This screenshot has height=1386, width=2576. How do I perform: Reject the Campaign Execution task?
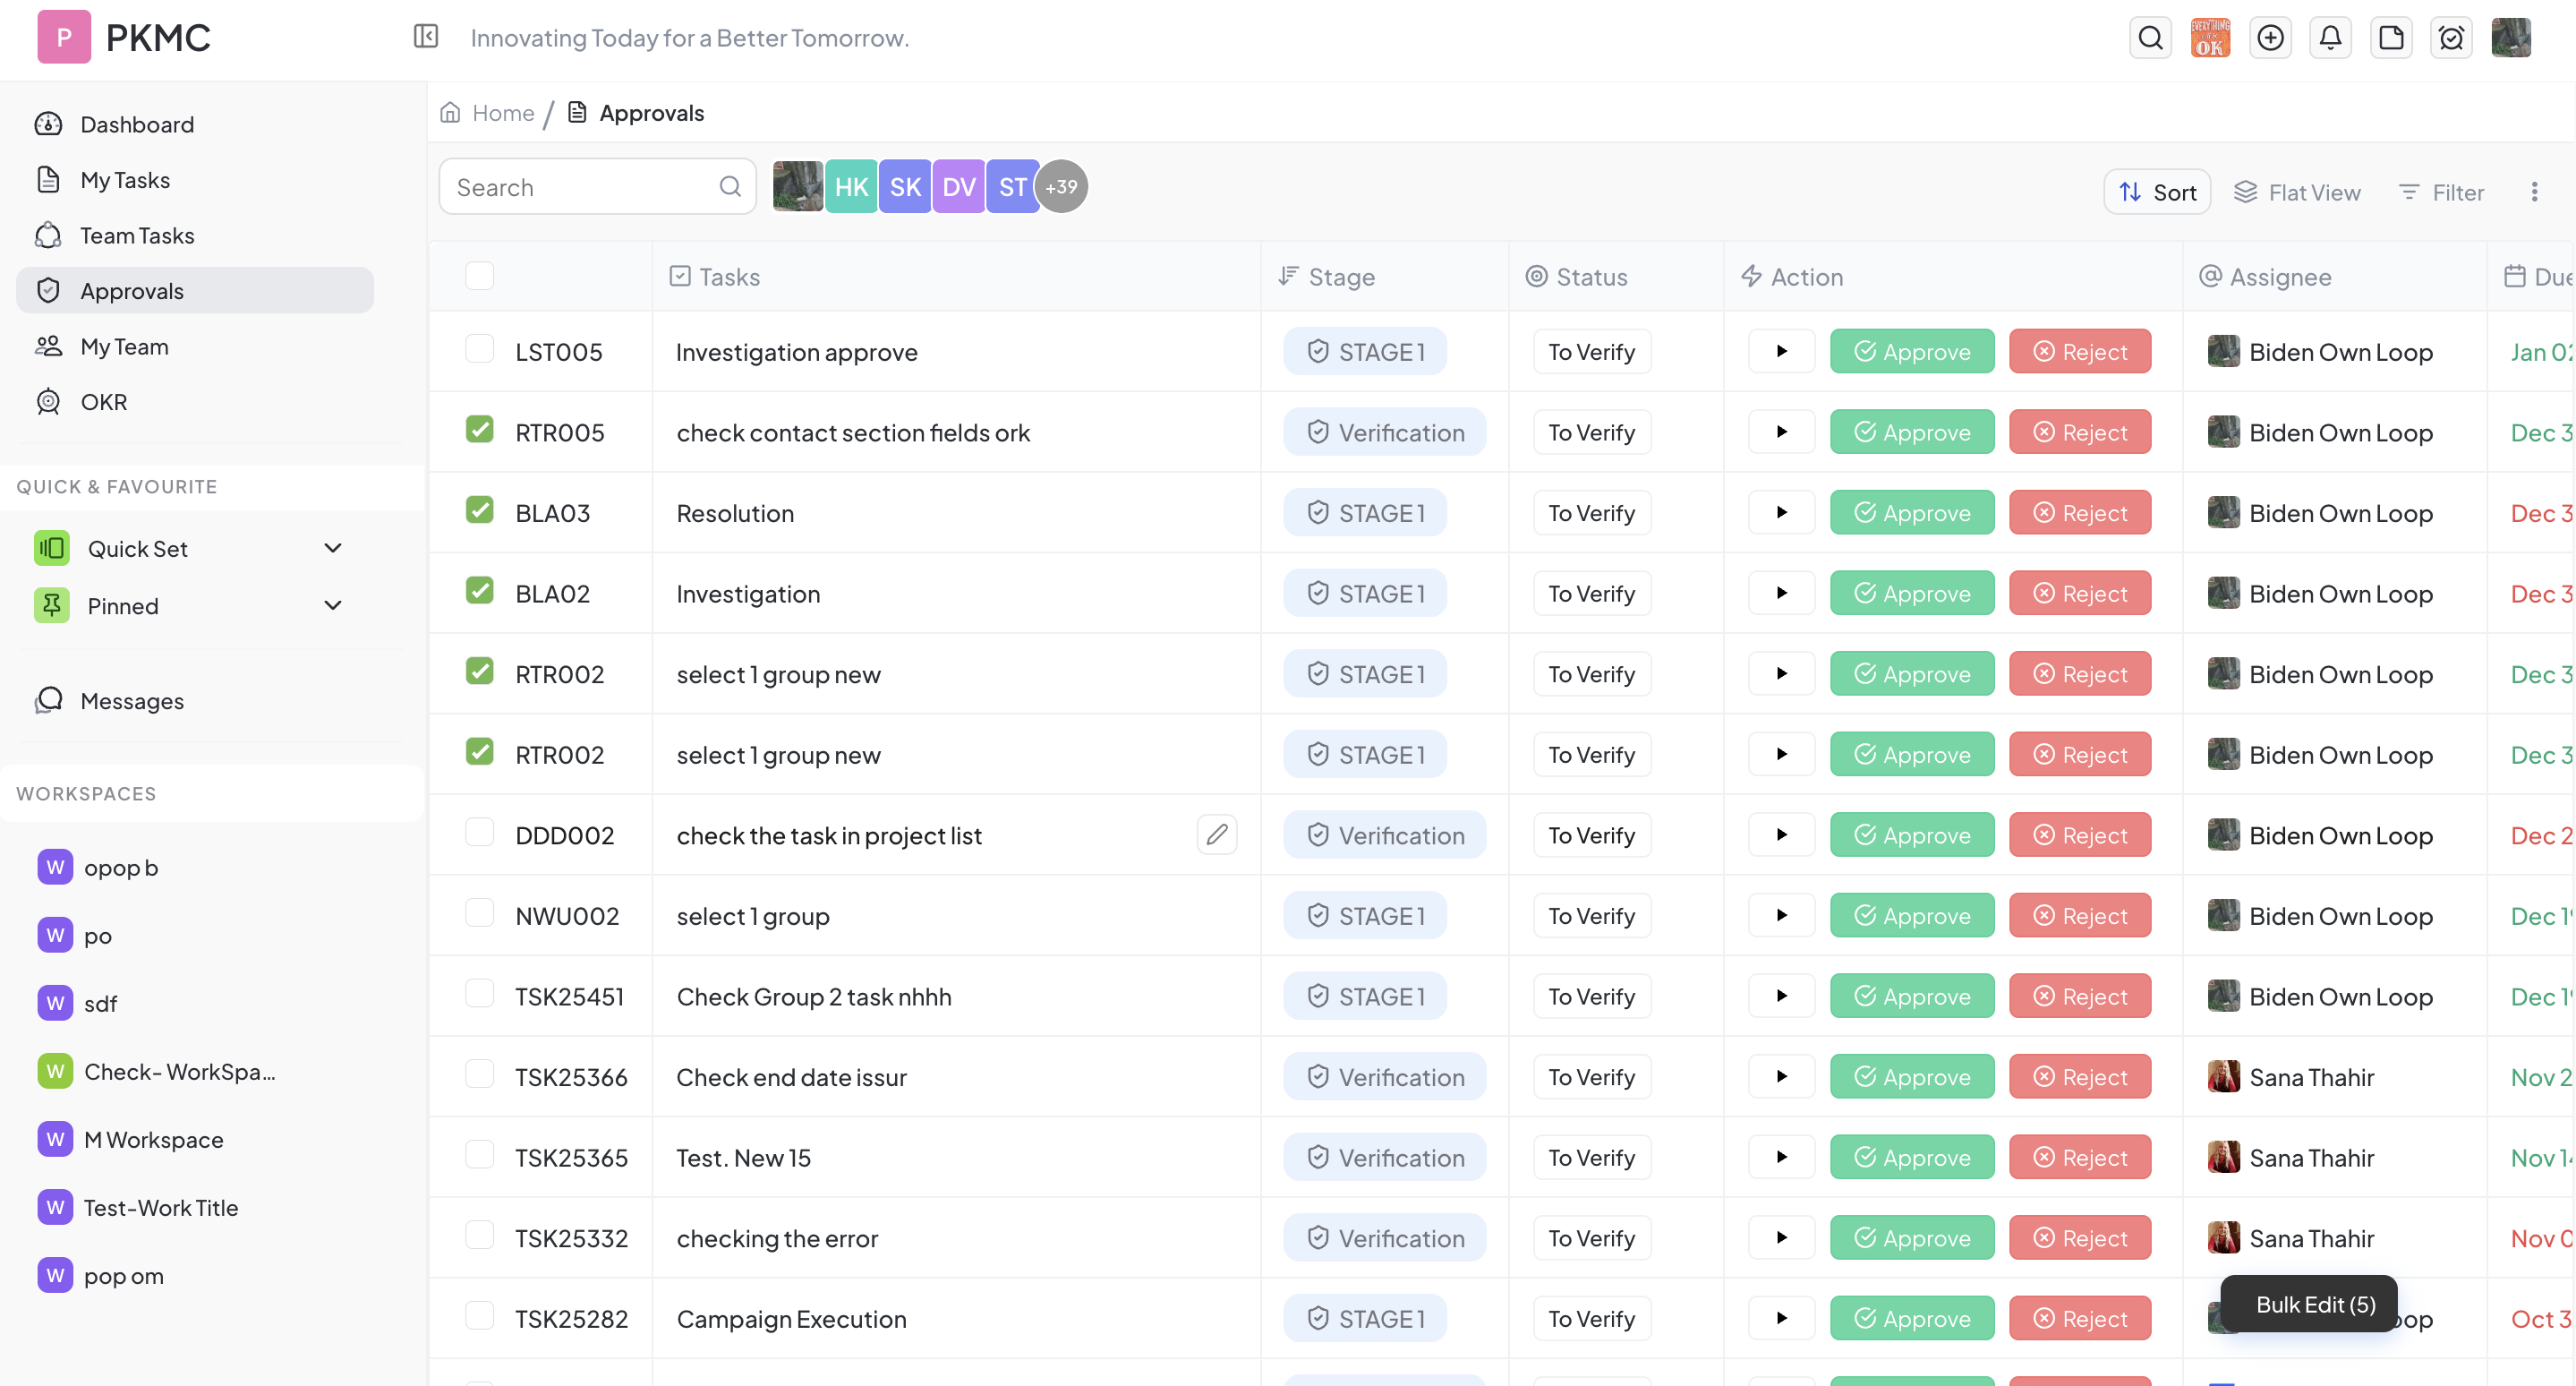tap(2079, 1318)
